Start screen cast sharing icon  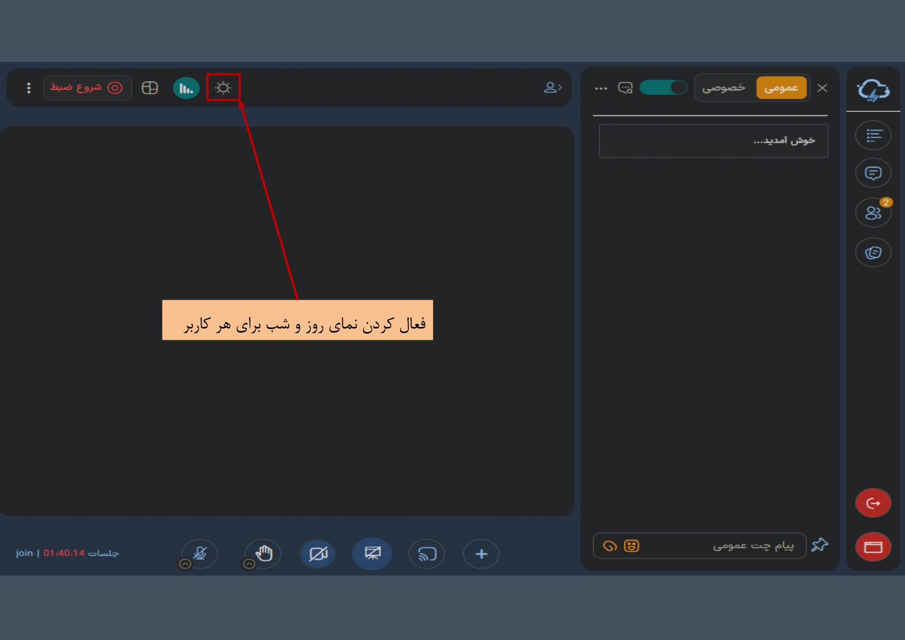click(x=427, y=554)
